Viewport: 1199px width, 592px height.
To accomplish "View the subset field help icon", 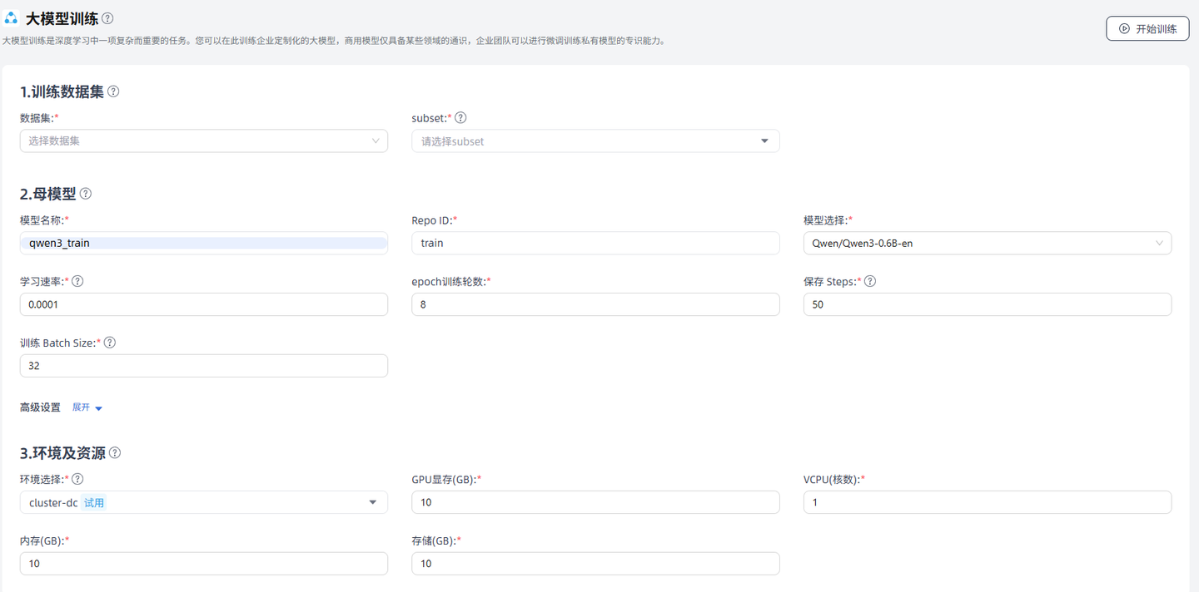I will tap(460, 117).
